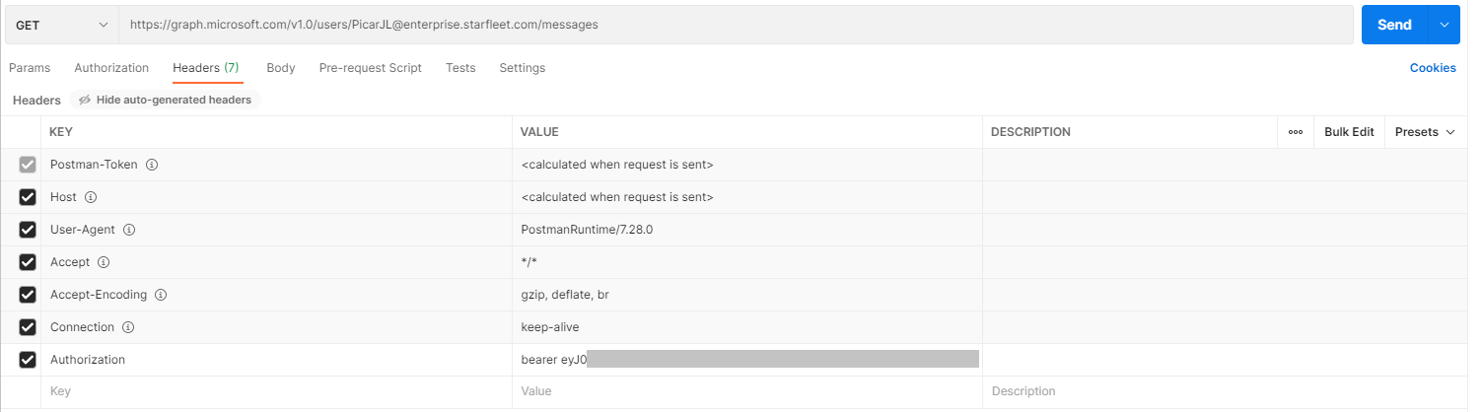Uncheck the Host header checkbox
1482x412 pixels.
[28, 197]
